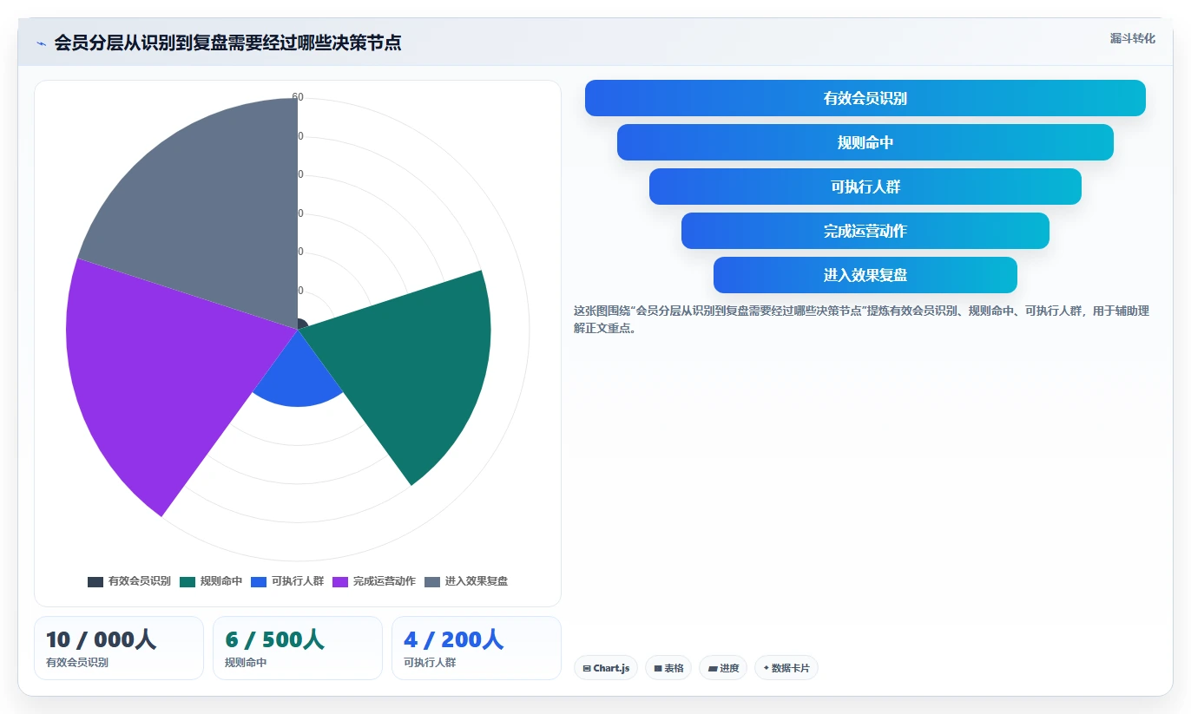Click the 漏斗转化 label in header

[1132, 38]
